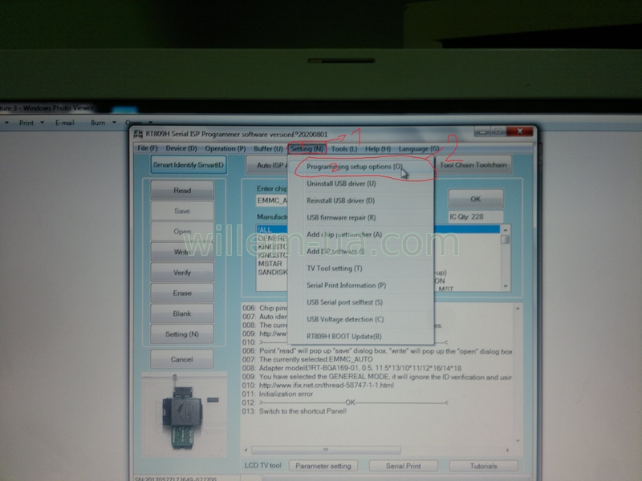Click the Save button in the left panel

tap(182, 211)
